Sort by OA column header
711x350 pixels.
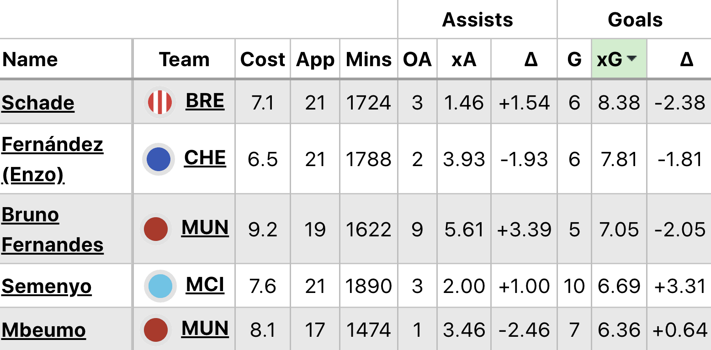pos(417,59)
